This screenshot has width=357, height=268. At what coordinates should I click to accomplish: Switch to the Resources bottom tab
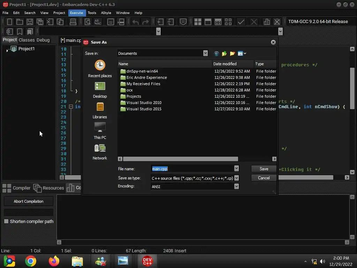click(x=49, y=188)
